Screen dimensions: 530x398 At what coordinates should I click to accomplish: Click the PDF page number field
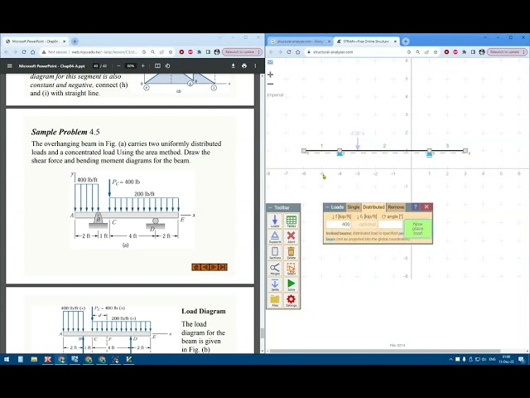click(96, 66)
